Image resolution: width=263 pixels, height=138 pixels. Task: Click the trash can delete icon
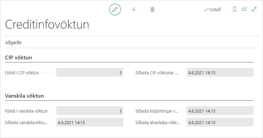coord(152,9)
